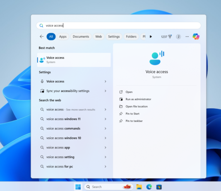
Task: Switch to the Settings filter tab
Action: click(114, 37)
